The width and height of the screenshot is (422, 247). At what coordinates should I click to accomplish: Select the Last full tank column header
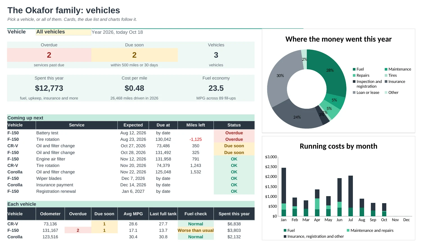163,214
